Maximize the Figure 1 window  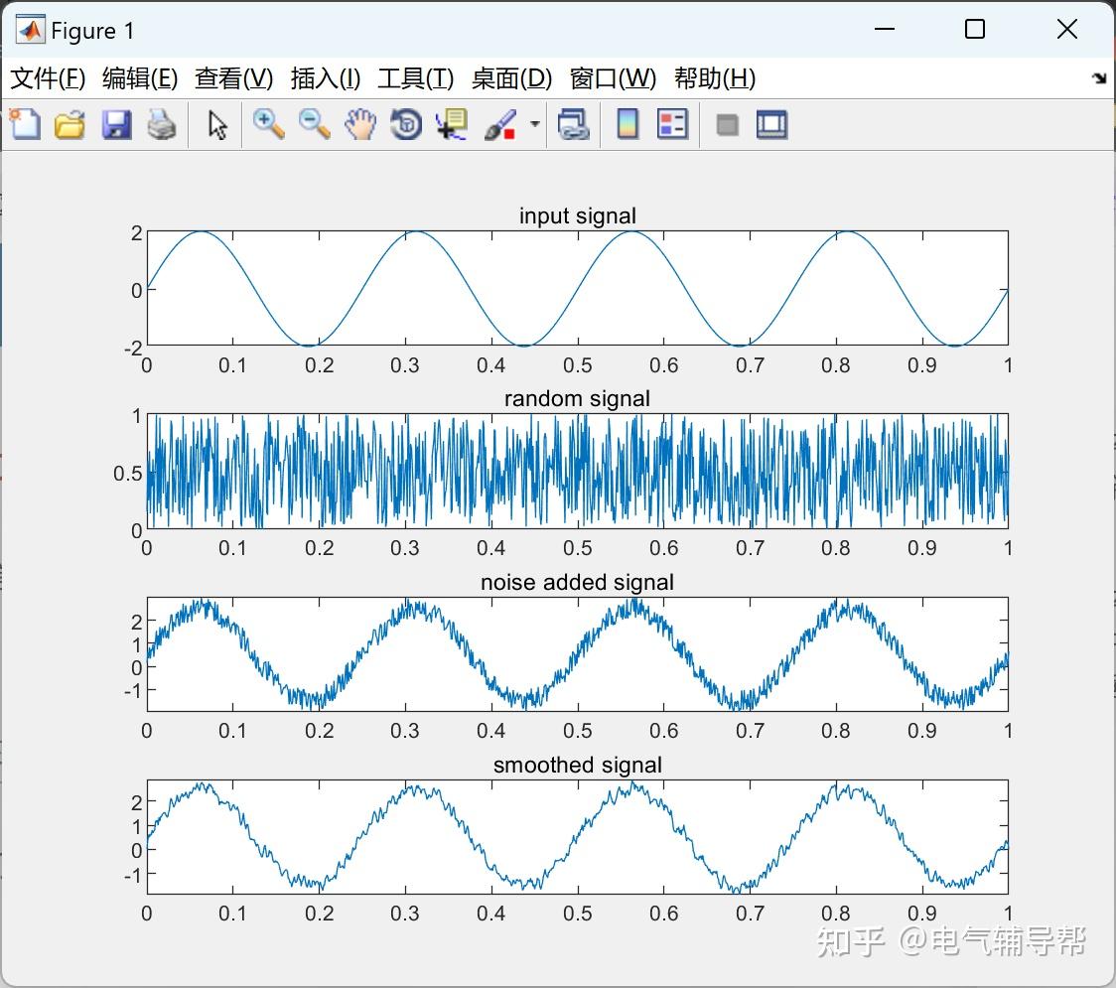click(x=975, y=29)
